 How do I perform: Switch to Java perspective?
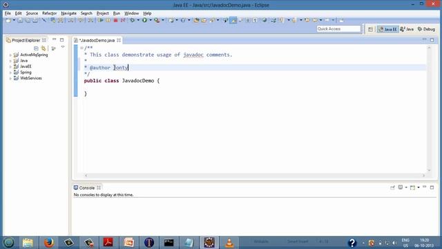407,29
